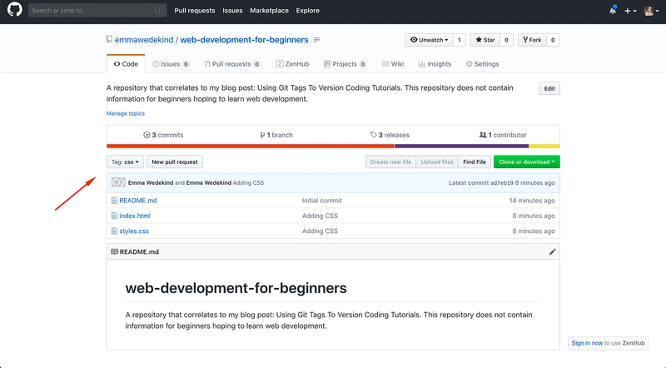666x368 pixels.
Task: Open the notifications bell
Action: (613, 10)
